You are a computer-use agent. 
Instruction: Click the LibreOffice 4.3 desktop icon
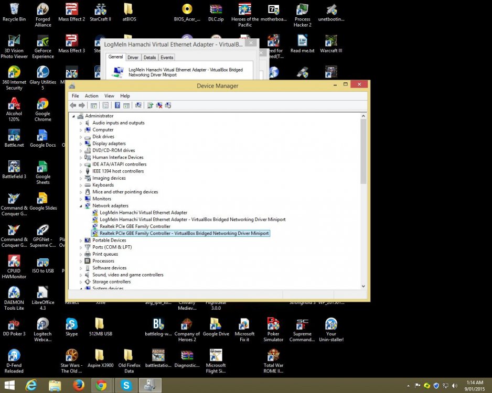[42, 298]
